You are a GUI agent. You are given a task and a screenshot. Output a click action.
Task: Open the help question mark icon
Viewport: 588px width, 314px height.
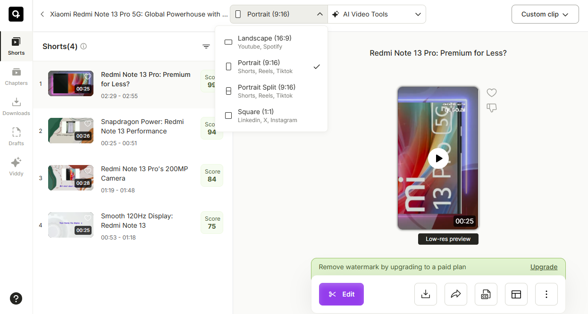pyautogui.click(x=16, y=298)
